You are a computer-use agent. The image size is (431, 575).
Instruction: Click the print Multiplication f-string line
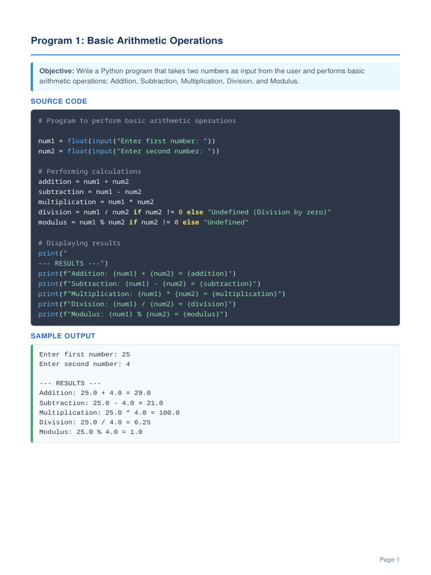point(162,294)
